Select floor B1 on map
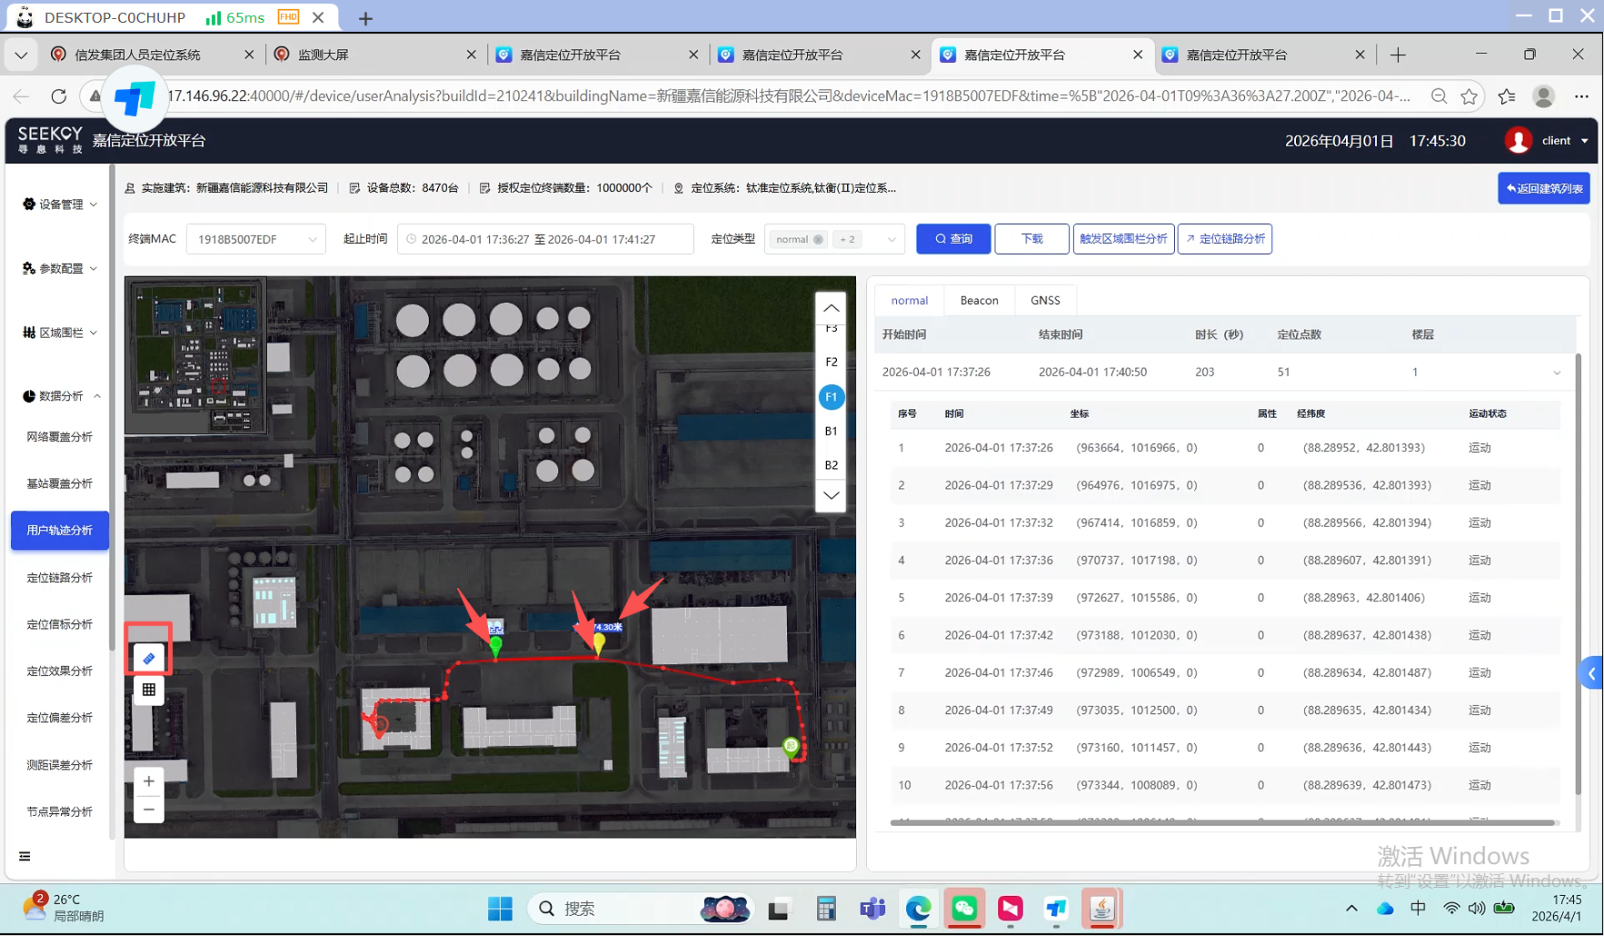The height and width of the screenshot is (936, 1604). click(x=831, y=431)
